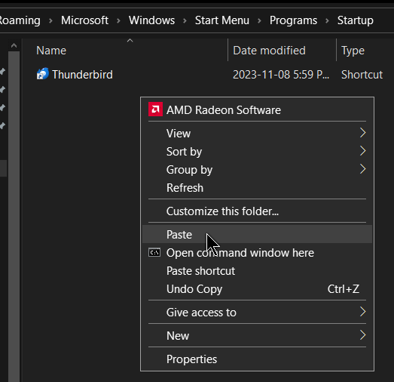Click the command prompt icon beside Open command window

tap(154, 252)
